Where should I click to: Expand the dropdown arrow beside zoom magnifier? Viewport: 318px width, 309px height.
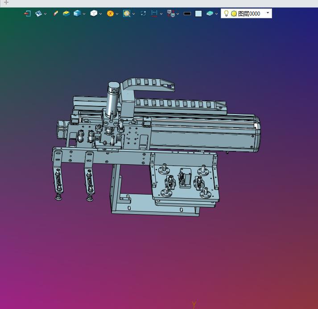coord(134,14)
